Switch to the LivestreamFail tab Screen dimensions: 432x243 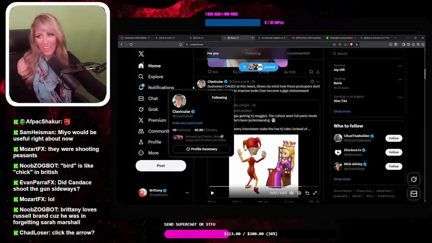click(298, 53)
